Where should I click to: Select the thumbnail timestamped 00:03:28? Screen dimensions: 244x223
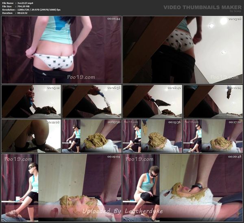coord(183,49)
